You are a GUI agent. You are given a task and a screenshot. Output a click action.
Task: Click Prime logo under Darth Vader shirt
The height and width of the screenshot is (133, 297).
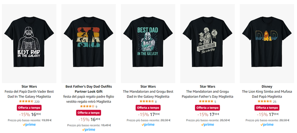pyautogui.click(x=29, y=125)
